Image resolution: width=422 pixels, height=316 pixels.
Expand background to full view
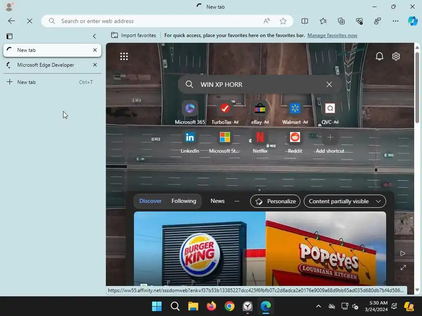coord(403,267)
